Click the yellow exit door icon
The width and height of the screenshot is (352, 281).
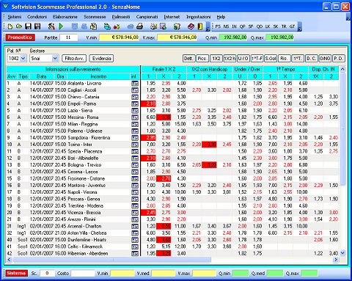[x=200, y=26]
